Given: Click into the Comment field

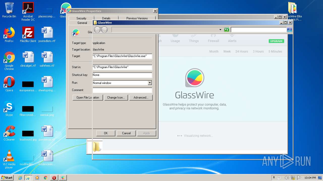Looking at the screenshot, I should click(122, 90).
